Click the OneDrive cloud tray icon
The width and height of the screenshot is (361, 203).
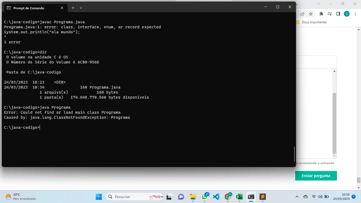pyautogui.click(x=306, y=197)
